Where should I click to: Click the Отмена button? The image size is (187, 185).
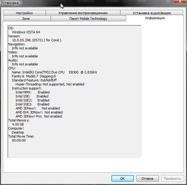click(x=147, y=178)
